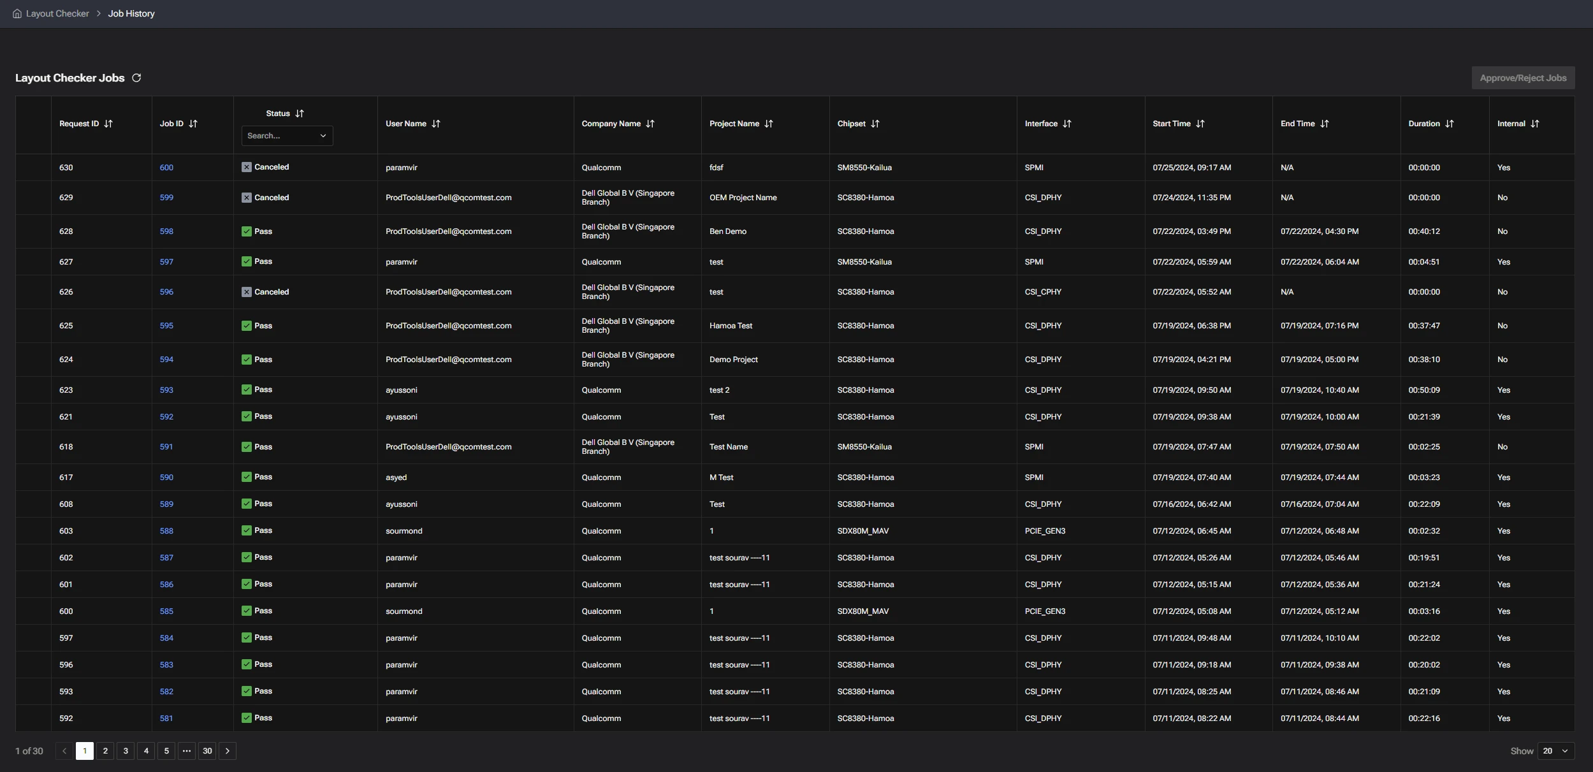Open Job ID 594 link

coord(166,360)
